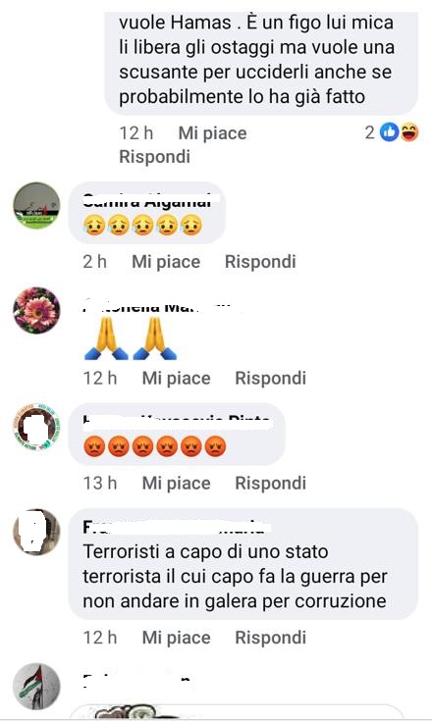
Task: Reply to the praying hands comment
Action: (271, 379)
